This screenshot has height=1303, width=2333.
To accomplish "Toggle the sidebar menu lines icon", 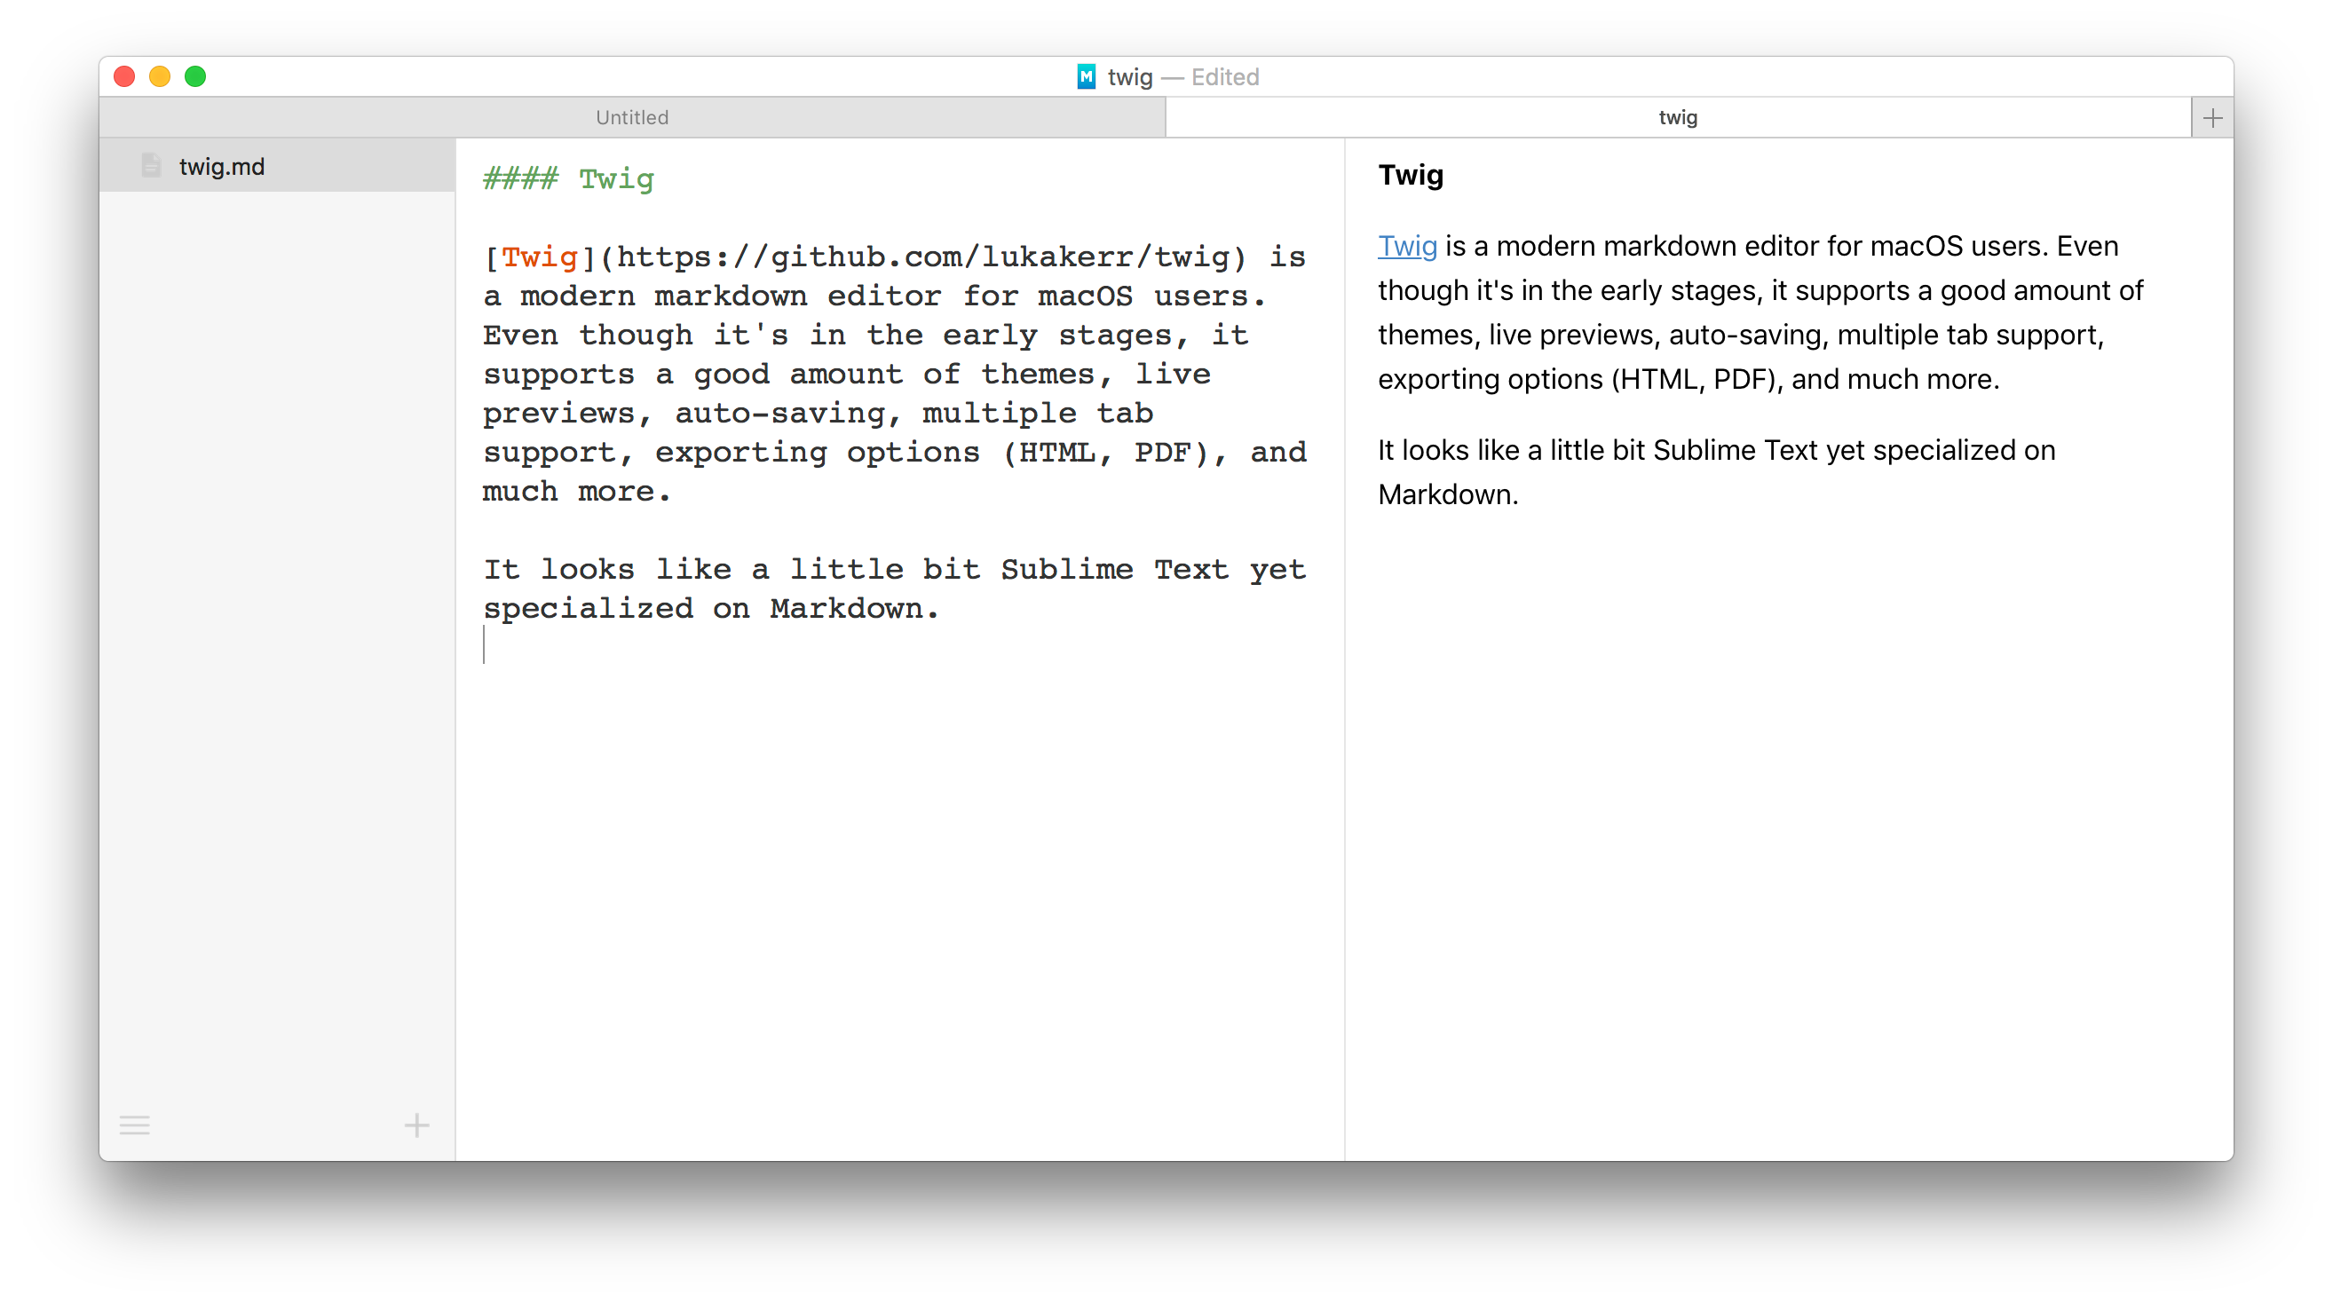I will click(135, 1125).
